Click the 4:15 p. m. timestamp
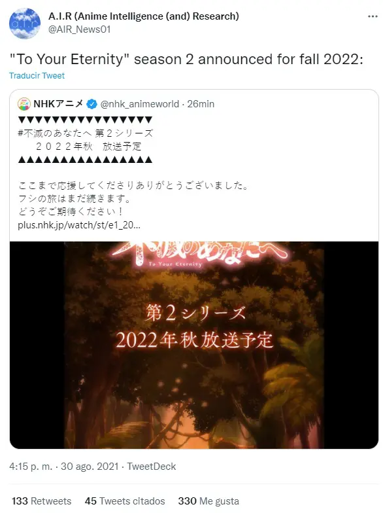383x513 pixels. [x=31, y=466]
